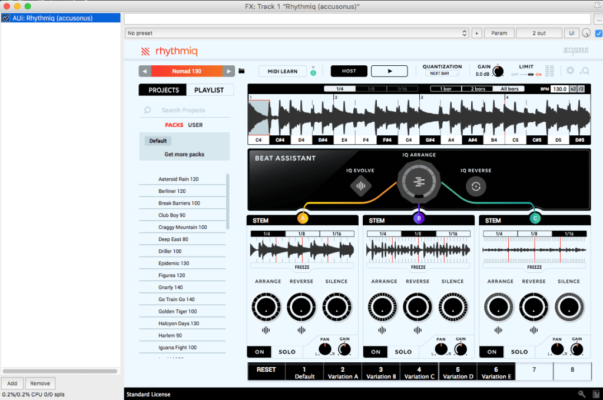Select project "Halcyon Days 130"
Viewport: 603px width, 400px height.
pos(183,323)
